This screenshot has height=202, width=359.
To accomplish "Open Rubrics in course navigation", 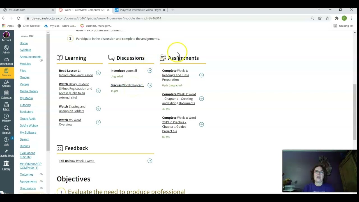I will 25,146.
